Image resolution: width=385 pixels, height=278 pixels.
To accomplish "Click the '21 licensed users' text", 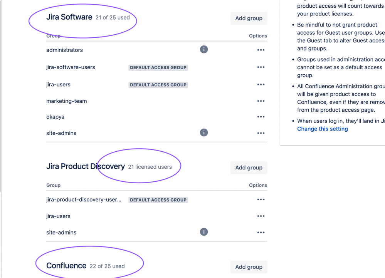I will [150, 167].
